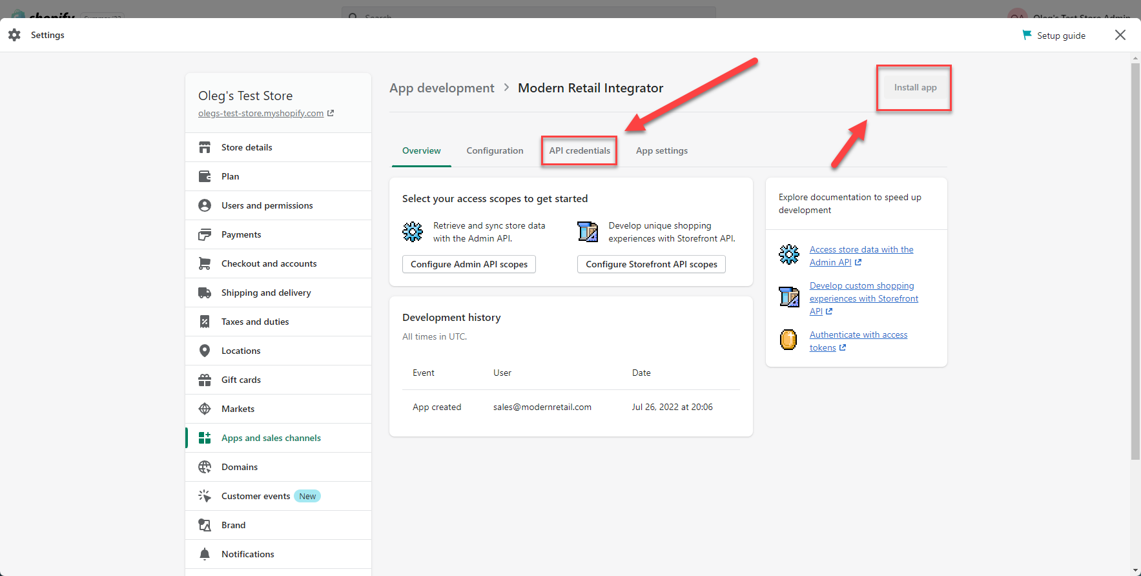Click the Install app button
The height and width of the screenshot is (576, 1141).
[915, 87]
